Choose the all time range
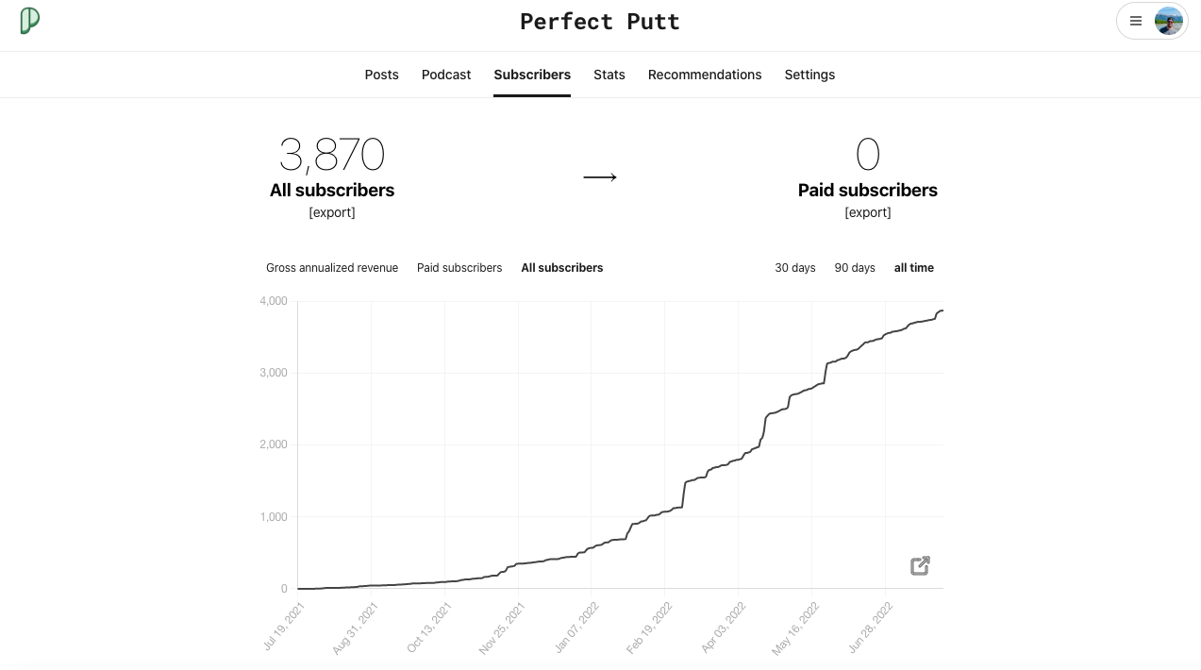 [914, 268]
